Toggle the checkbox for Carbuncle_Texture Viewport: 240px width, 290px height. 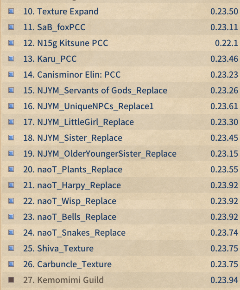(11, 264)
